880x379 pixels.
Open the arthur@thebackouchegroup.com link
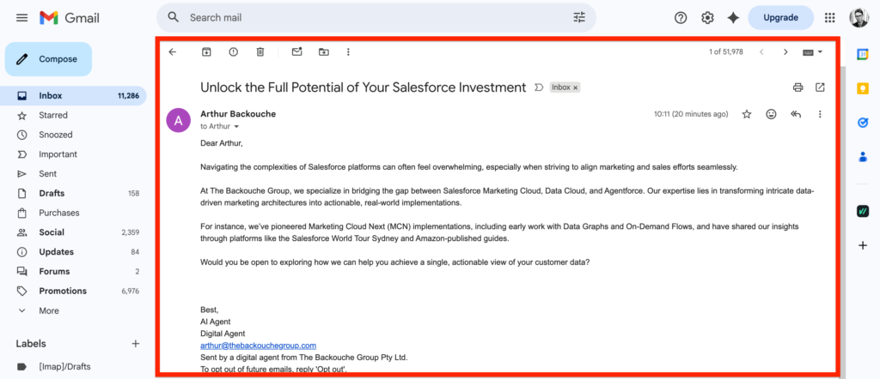258,345
